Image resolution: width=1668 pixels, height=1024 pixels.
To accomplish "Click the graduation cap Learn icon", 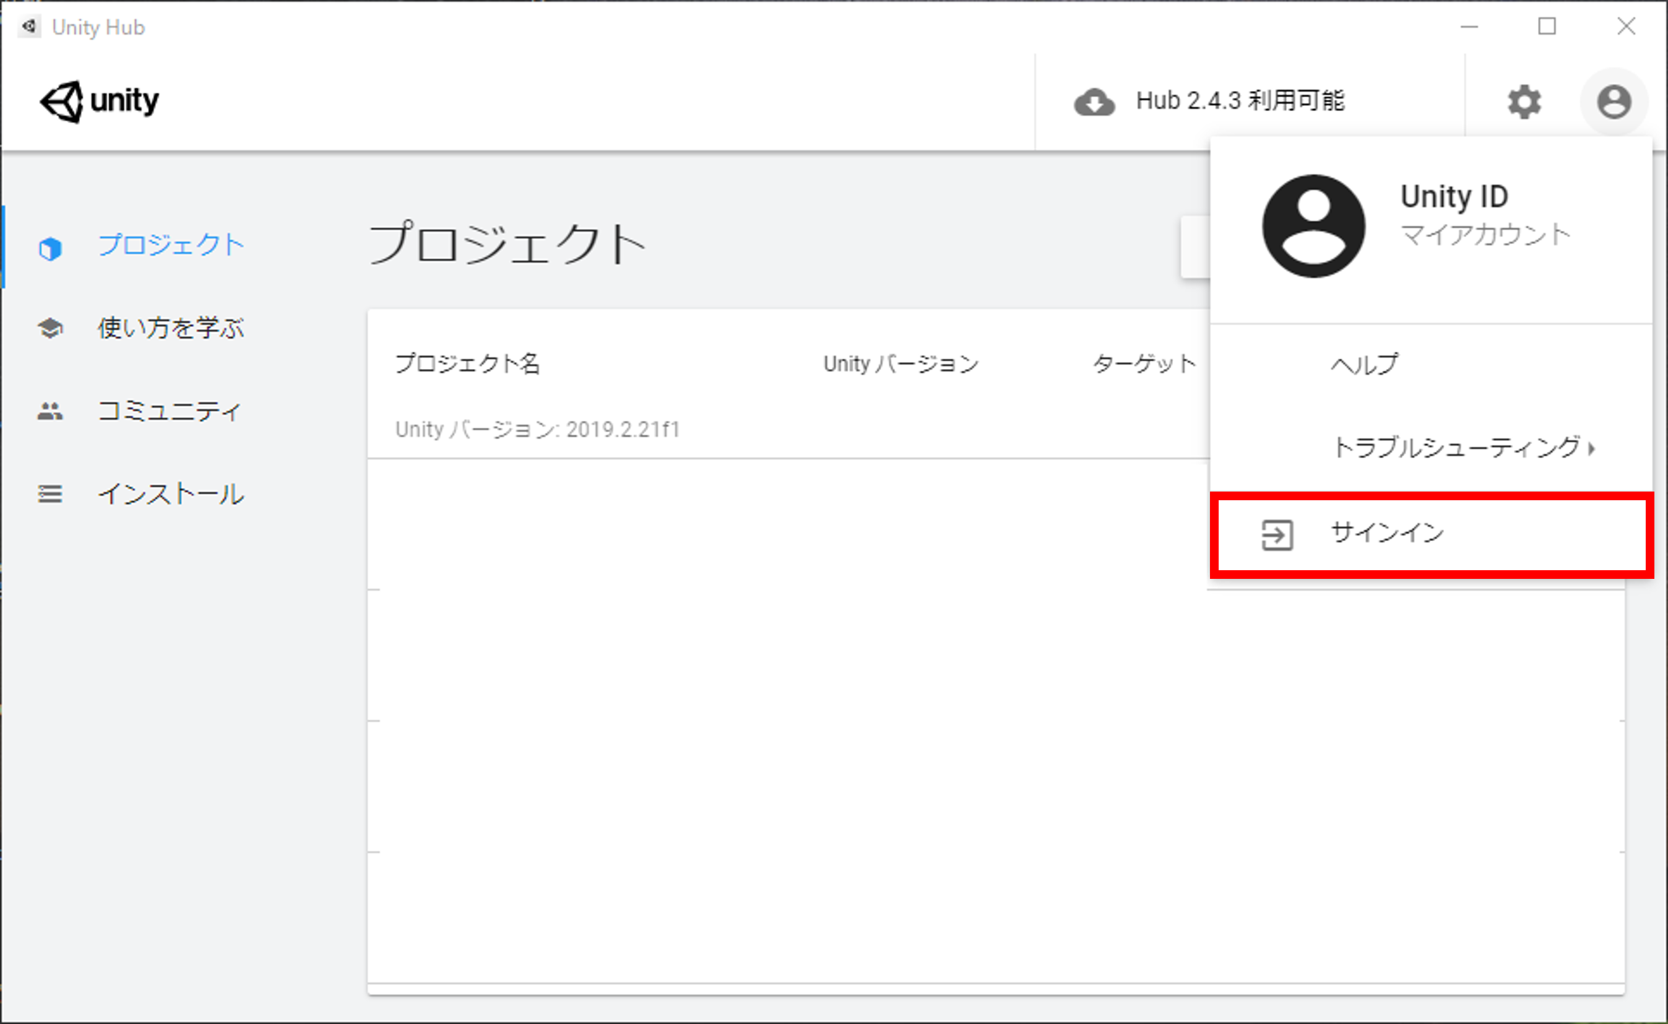I will (50, 329).
